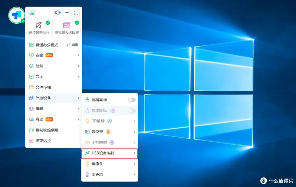296x187 pixels.
Task: Open the 显示 menu
Action: tap(54, 77)
